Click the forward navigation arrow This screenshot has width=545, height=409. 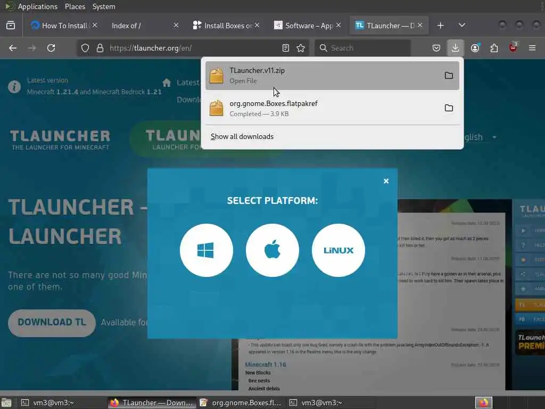coord(32,48)
